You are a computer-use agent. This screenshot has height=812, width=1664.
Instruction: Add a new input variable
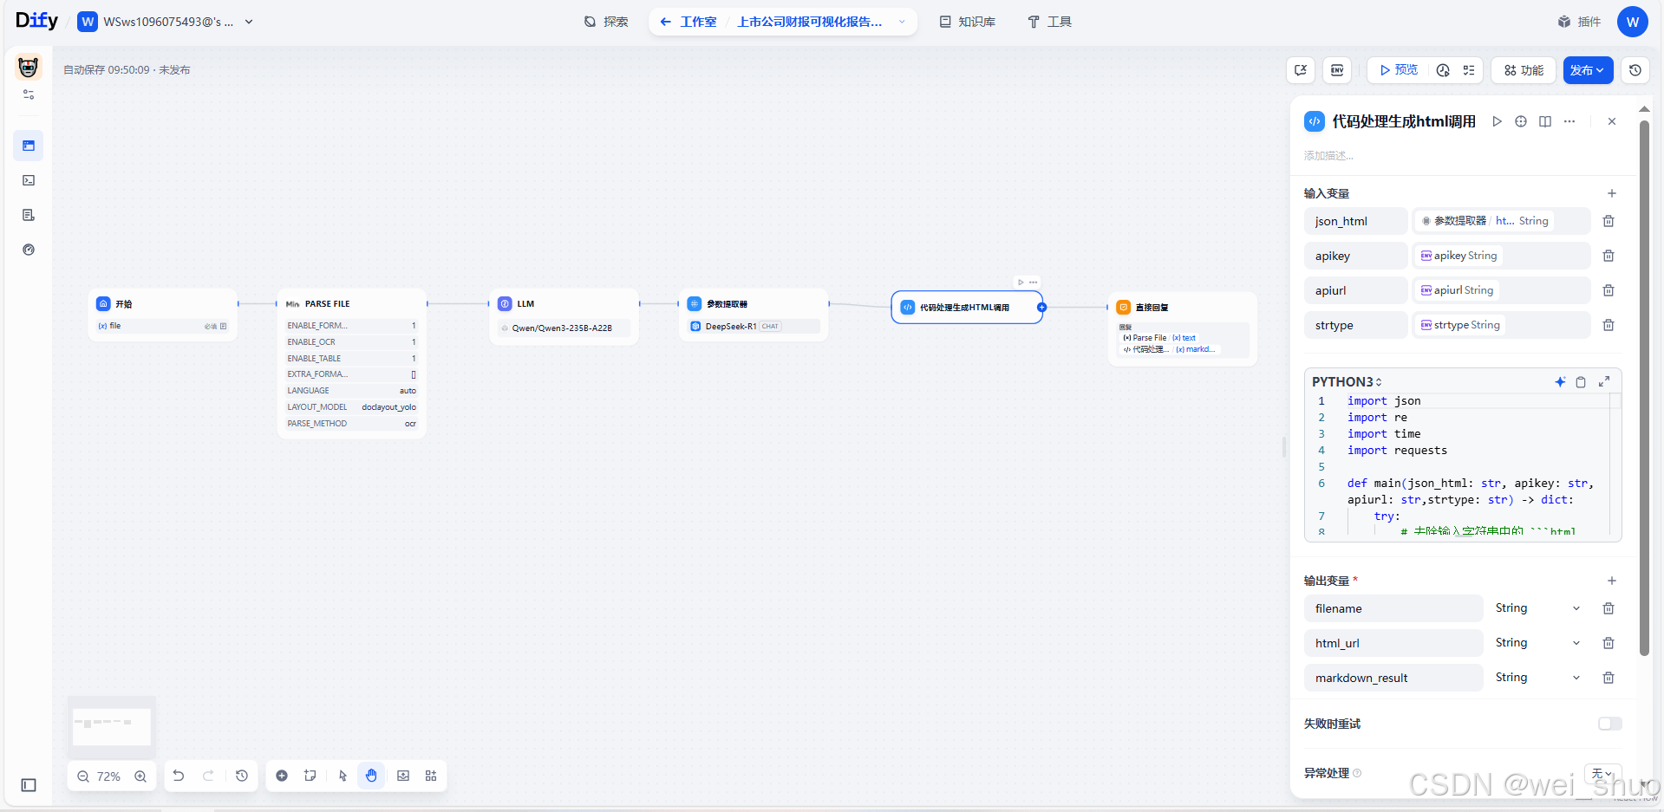coord(1612,193)
